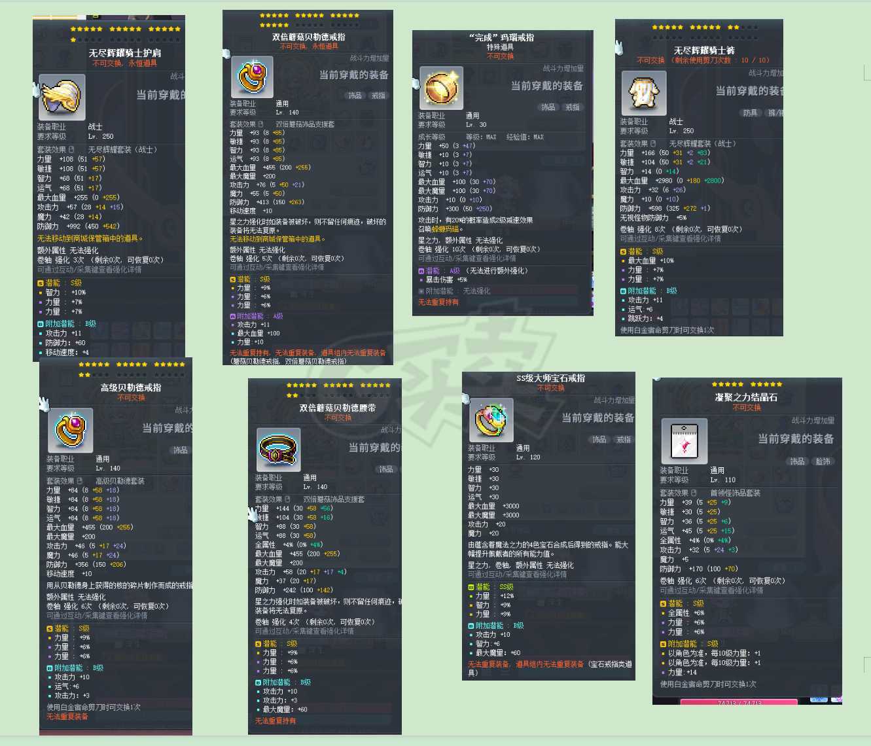The height and width of the screenshot is (746, 871).
Task: Click the 无尽辉耀骑士护肩 shoulder armor icon
Action: [x=62, y=98]
